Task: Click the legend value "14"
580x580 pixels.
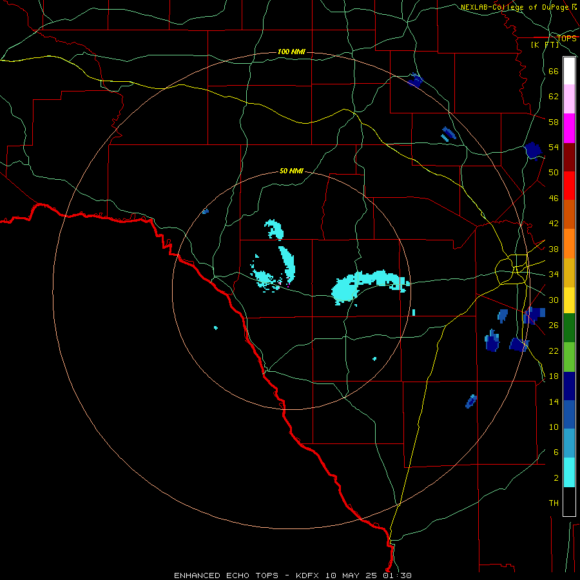Action: pos(554,401)
